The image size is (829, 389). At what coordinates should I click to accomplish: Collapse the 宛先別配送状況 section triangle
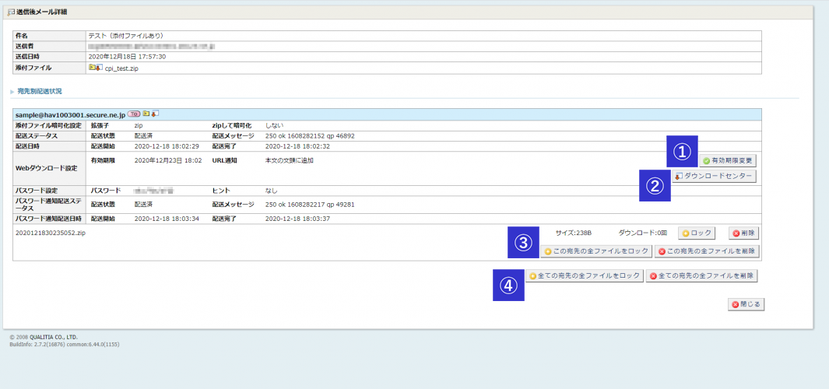(12, 92)
